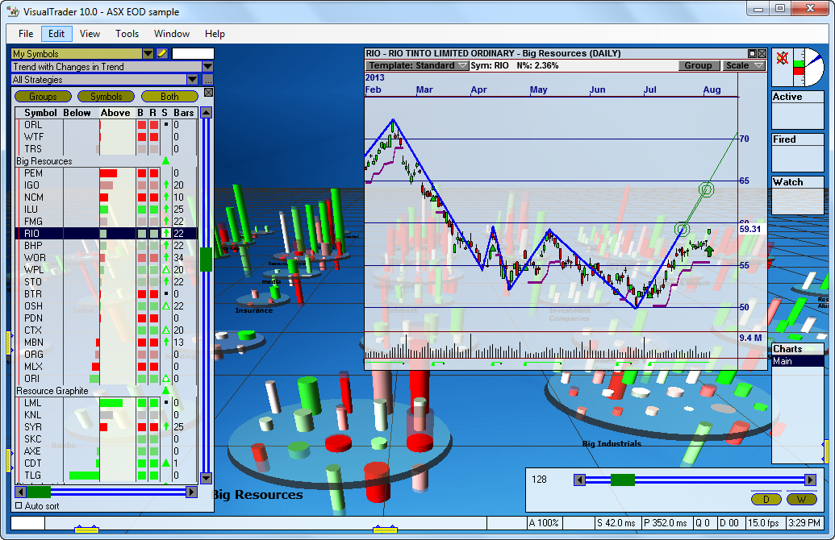Enable the Auto sort checkbox

click(19, 506)
